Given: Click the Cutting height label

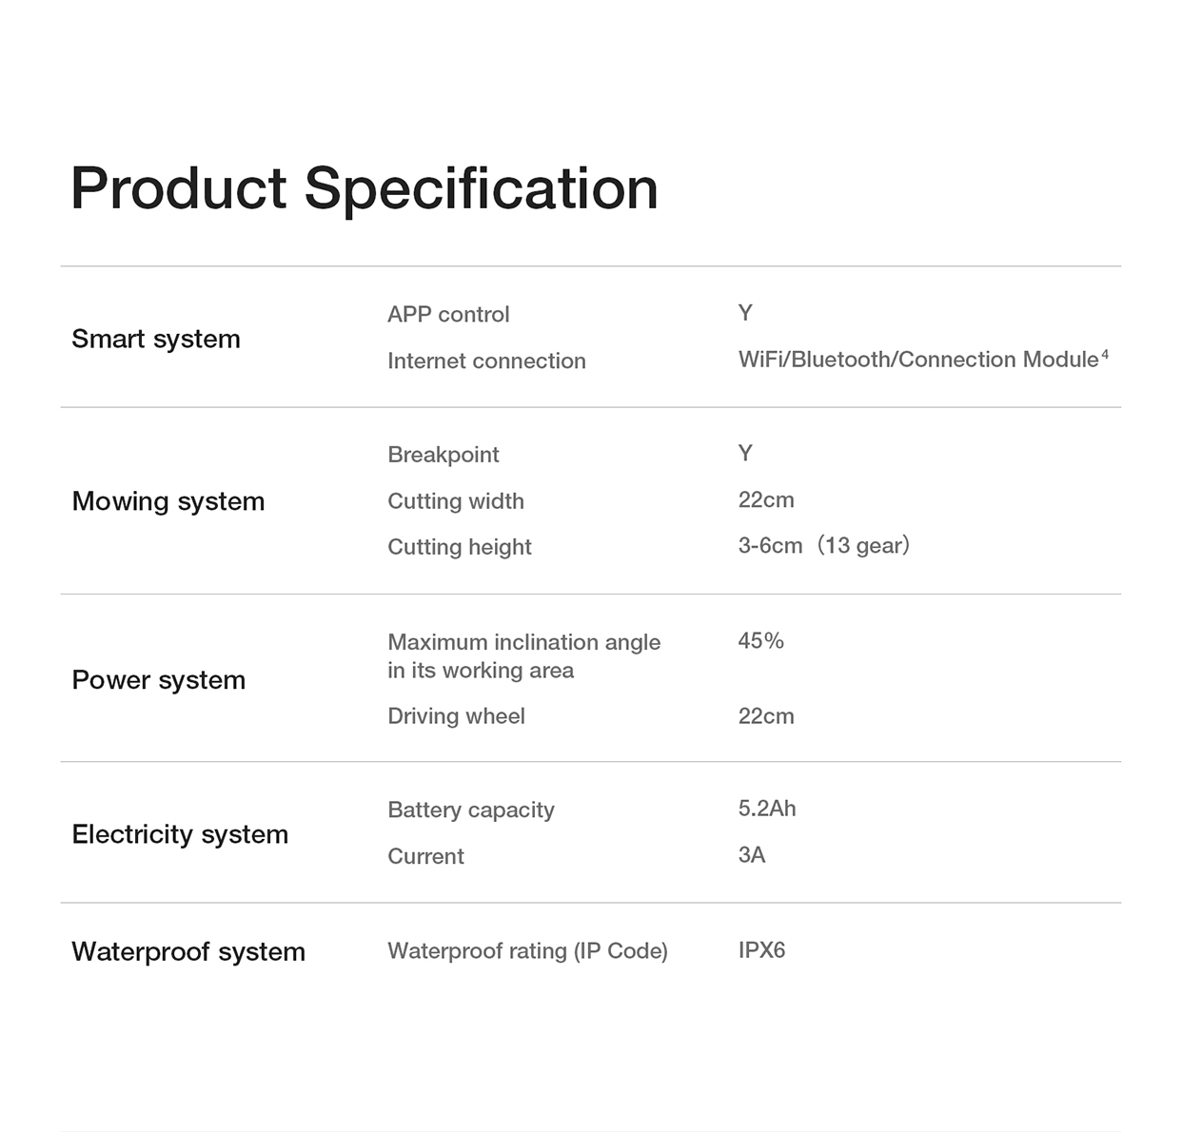Looking at the screenshot, I should click(x=459, y=547).
